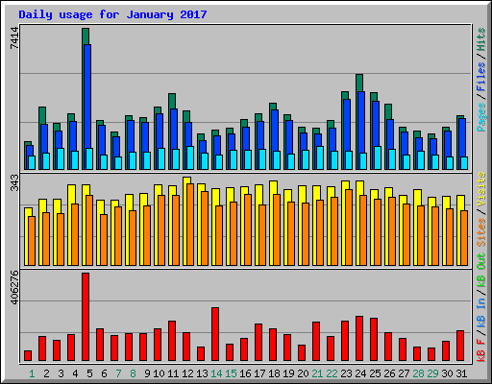Screen dimensions: 492x384
Task: Click day label 12 on x-axis
Action: click(x=187, y=373)
